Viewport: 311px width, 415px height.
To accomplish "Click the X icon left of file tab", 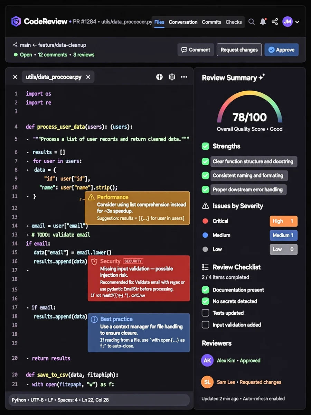I will point(15,77).
